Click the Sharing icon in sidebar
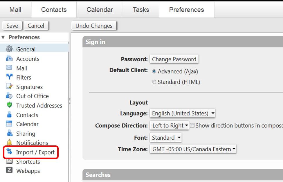Screen dimensions: 283x182 tap(9, 133)
